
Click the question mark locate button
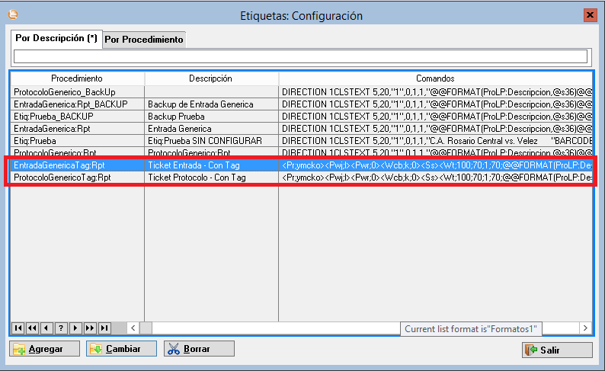click(61, 328)
